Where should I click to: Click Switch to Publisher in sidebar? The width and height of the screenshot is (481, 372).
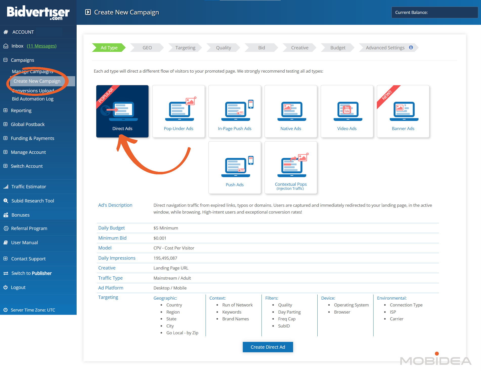[31, 273]
